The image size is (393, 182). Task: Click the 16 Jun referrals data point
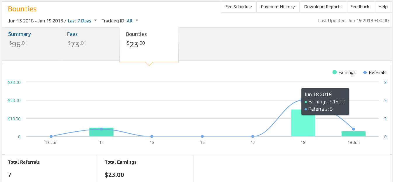[202, 136]
